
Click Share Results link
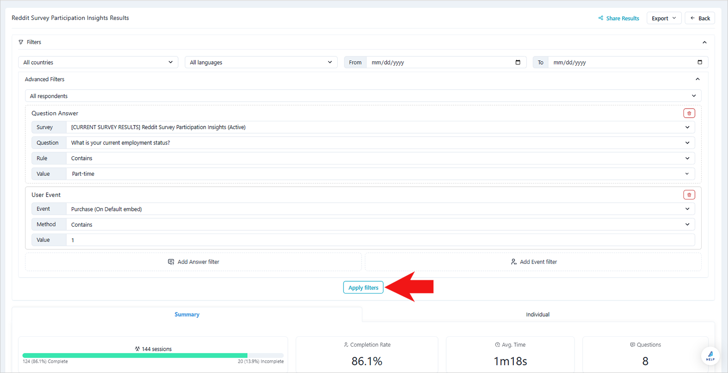(618, 18)
